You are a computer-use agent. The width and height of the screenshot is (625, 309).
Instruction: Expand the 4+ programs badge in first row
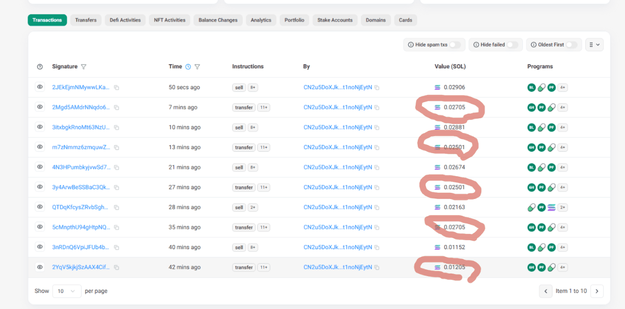(x=562, y=88)
